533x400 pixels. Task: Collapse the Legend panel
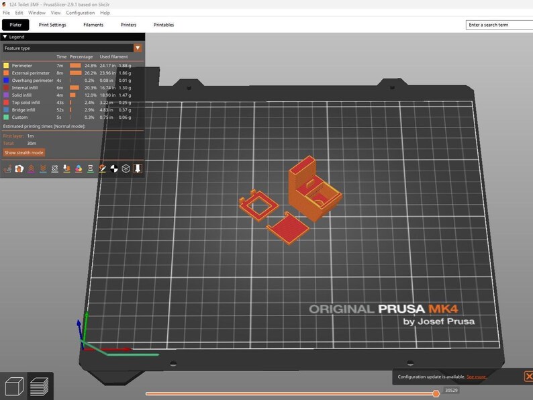click(5, 37)
